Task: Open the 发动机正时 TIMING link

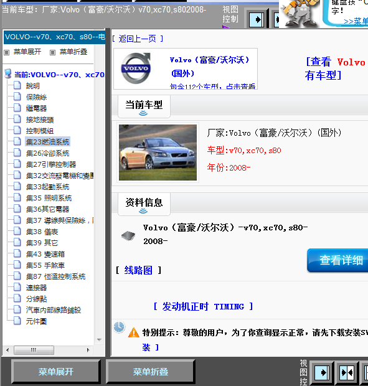Action: (x=204, y=307)
